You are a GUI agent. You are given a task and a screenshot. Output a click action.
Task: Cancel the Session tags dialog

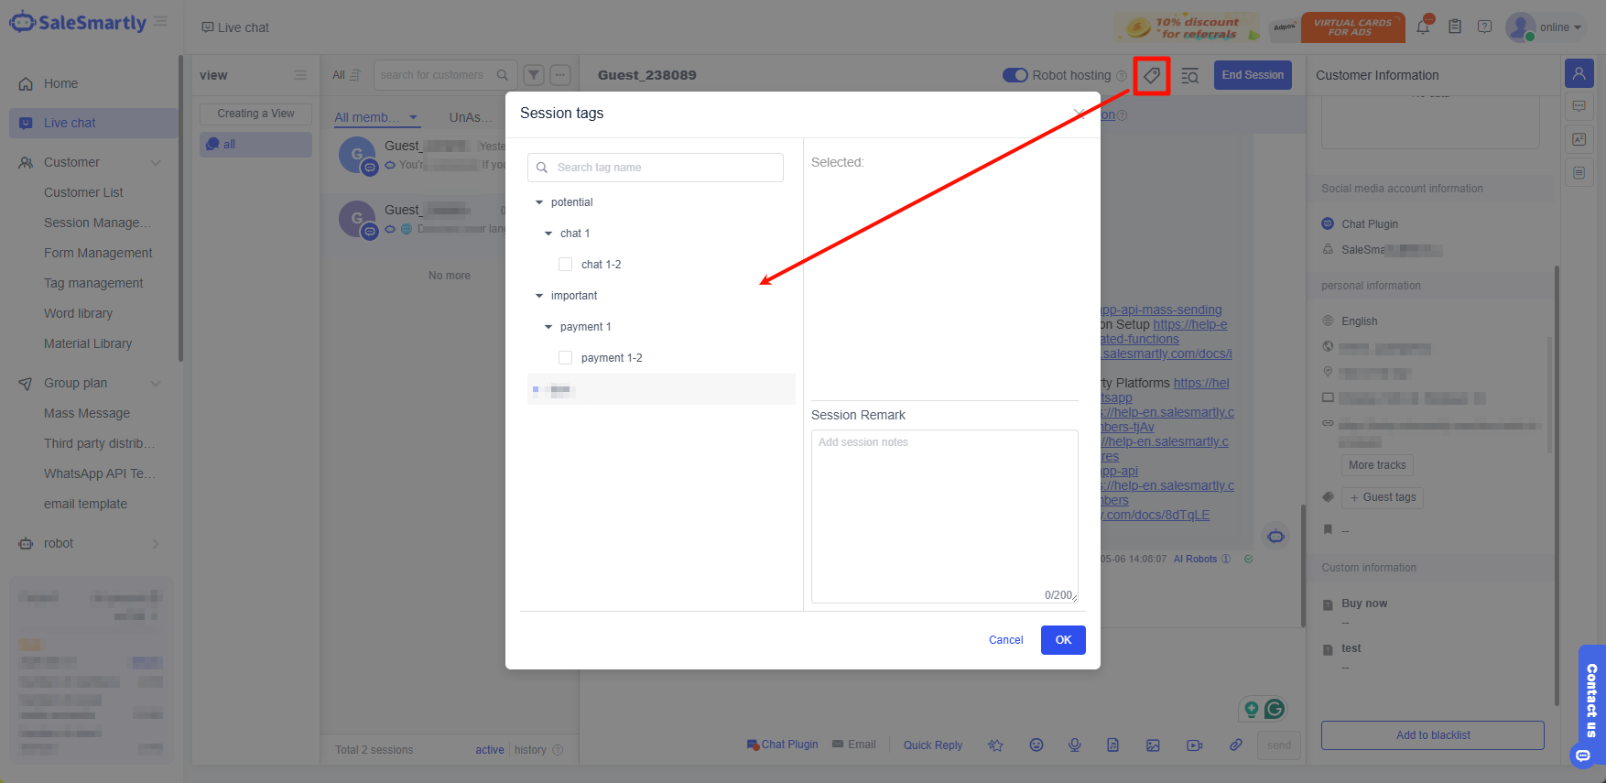pos(1005,640)
